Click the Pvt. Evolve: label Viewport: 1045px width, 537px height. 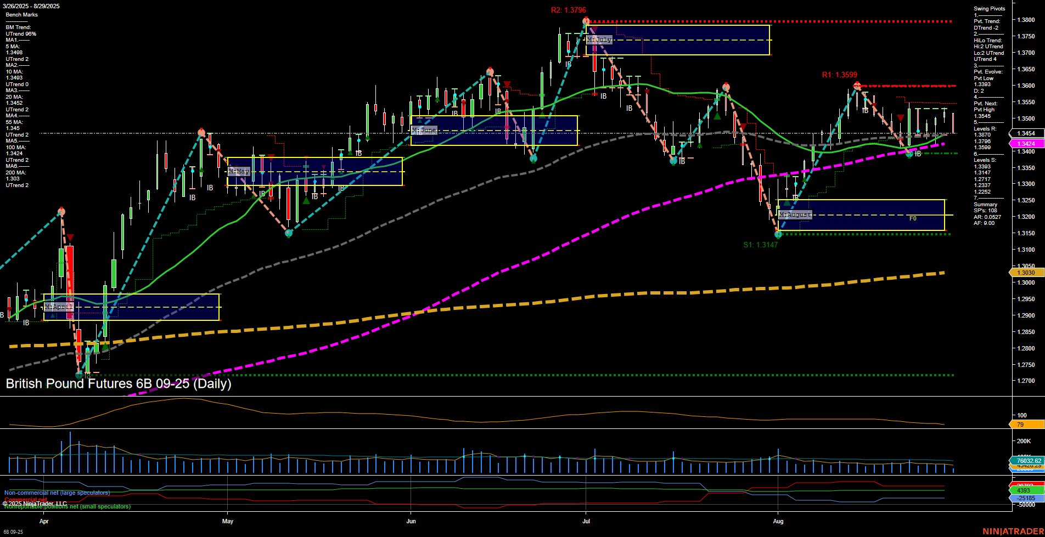pos(988,72)
